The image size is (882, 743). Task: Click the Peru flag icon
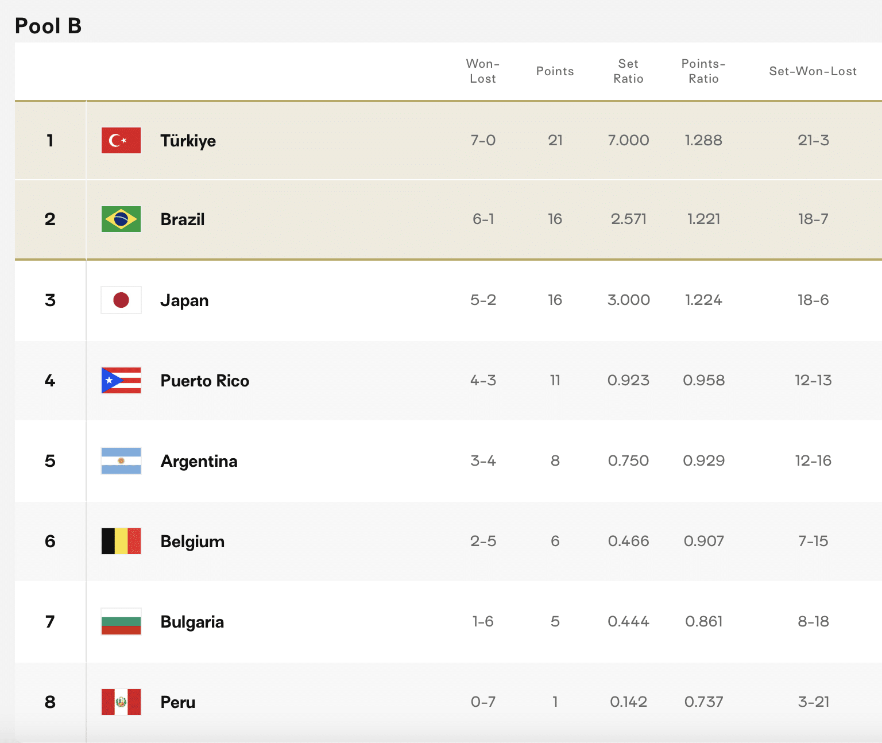[121, 702]
